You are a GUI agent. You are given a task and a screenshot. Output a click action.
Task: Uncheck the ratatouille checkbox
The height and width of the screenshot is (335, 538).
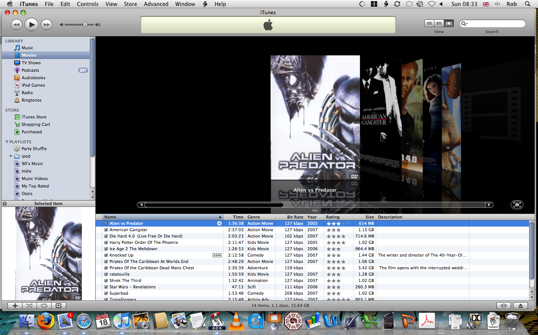click(106, 274)
